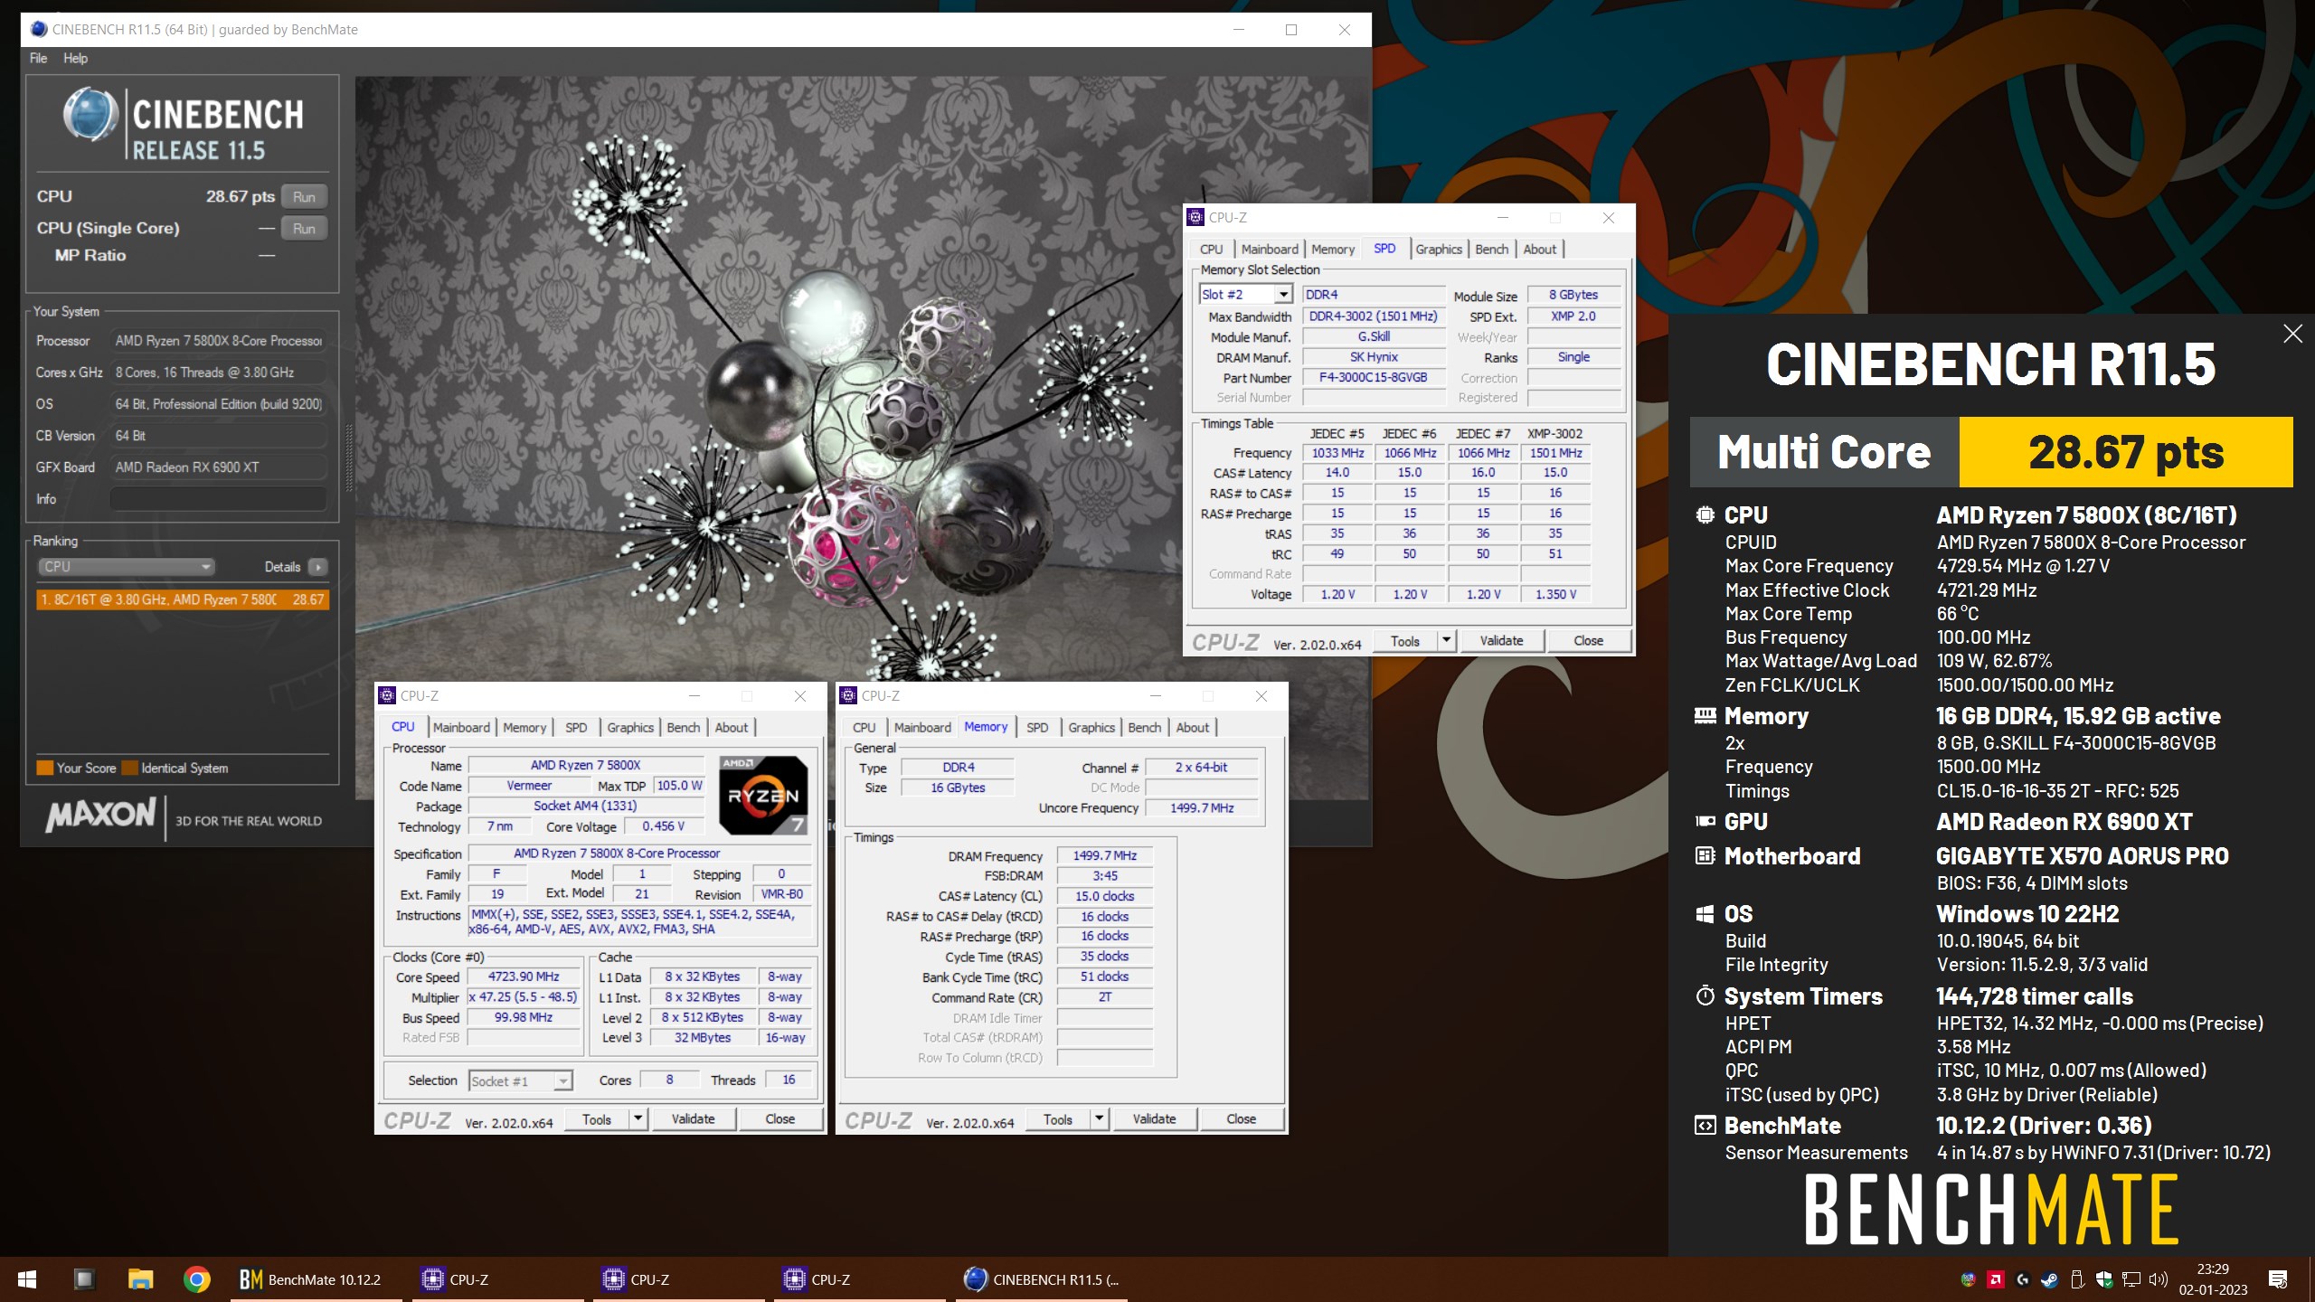Click the CPU chip icon in BenchMate panel
Viewport: 2315px width, 1302px height.
1705,515
